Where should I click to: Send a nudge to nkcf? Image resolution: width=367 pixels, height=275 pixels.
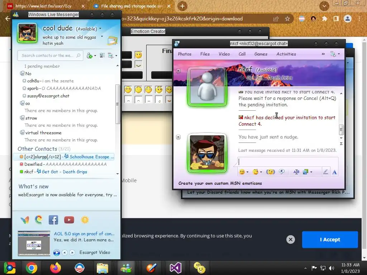click(270, 172)
